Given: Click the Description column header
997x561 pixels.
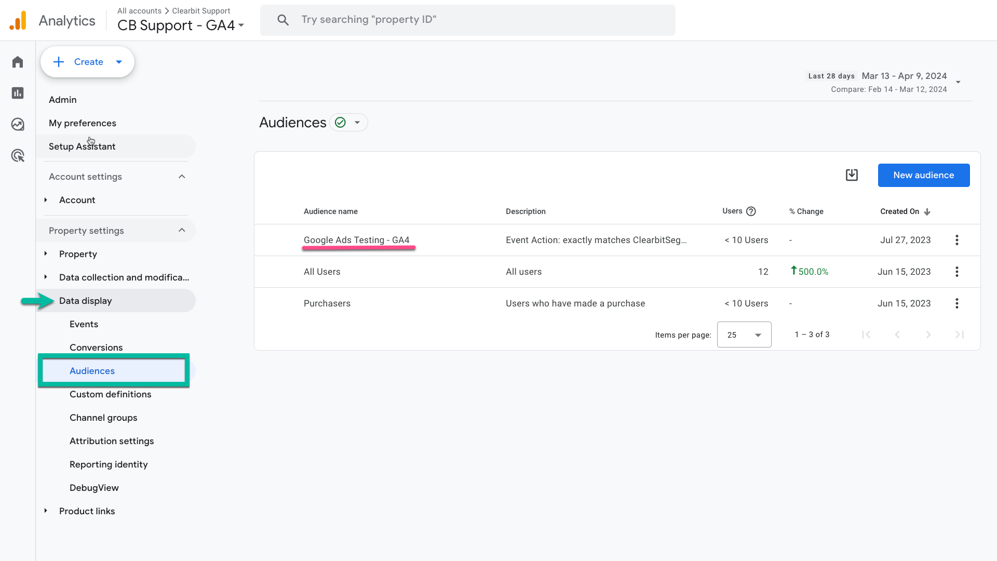Looking at the screenshot, I should pyautogui.click(x=526, y=211).
